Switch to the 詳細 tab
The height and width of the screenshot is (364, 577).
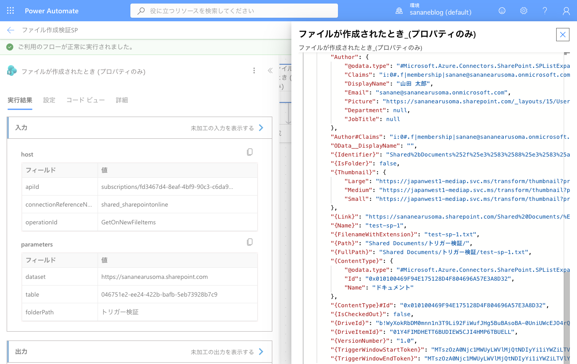coord(122,100)
